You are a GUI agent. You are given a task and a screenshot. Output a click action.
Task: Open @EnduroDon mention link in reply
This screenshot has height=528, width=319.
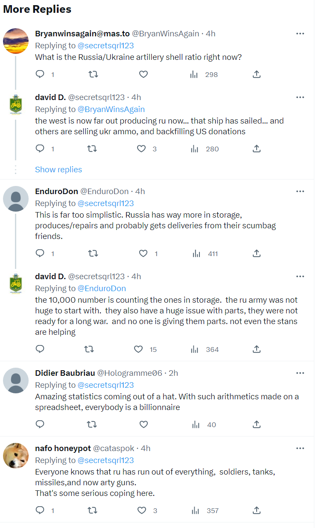pyautogui.click(x=102, y=289)
